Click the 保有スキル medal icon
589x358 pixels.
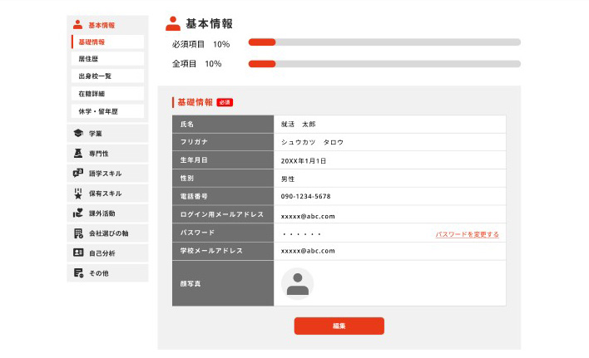(78, 194)
